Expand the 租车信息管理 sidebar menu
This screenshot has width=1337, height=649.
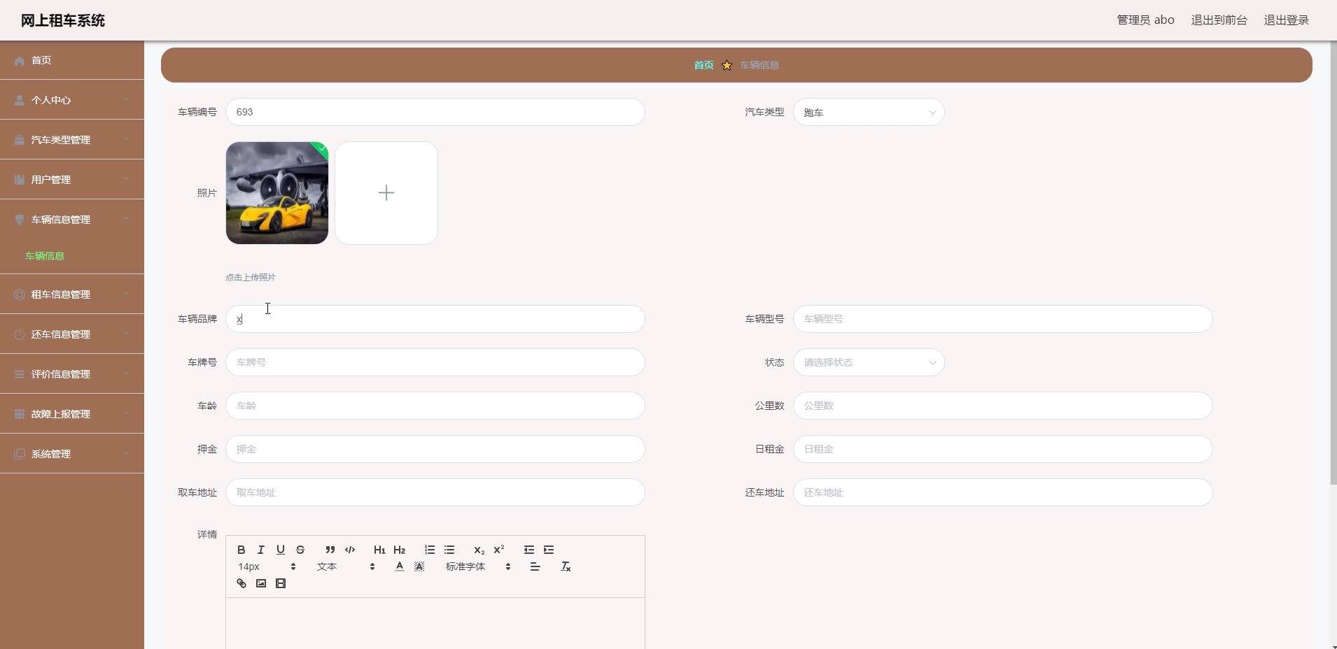pyautogui.click(x=71, y=294)
